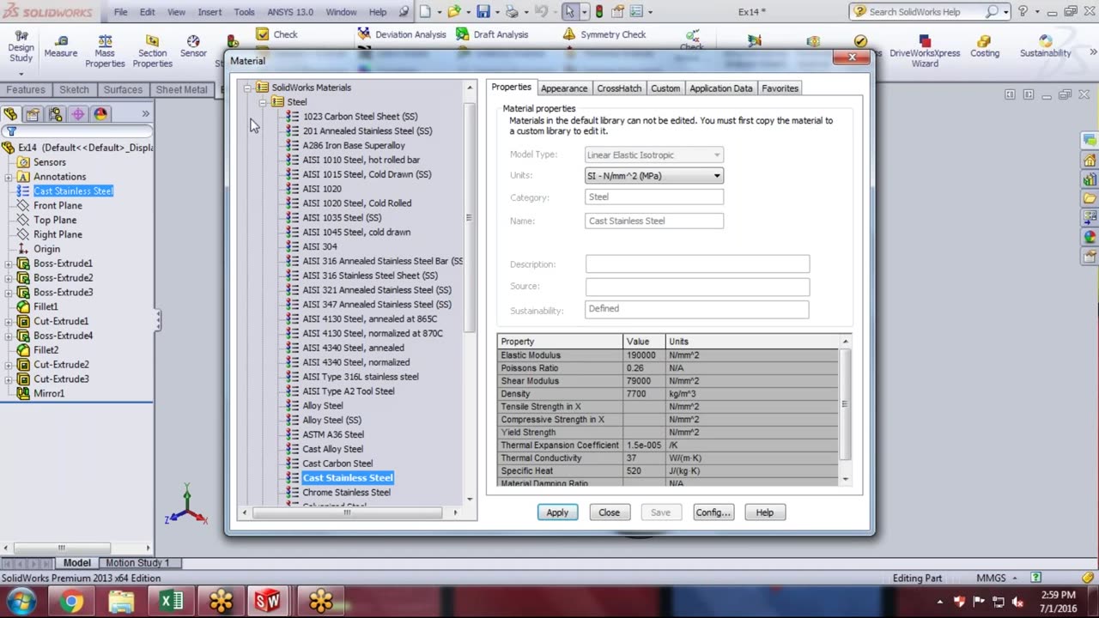
Task: Expand Boss-Extrude1 in feature tree
Action: point(9,264)
